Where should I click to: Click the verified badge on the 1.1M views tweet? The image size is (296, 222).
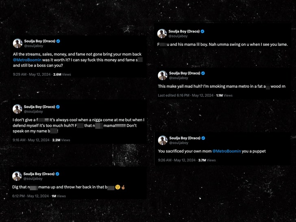203,73
